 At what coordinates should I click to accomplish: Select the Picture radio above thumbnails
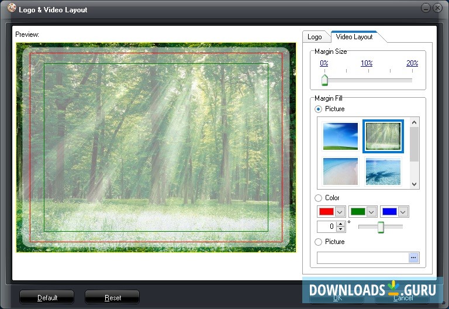tap(318, 109)
